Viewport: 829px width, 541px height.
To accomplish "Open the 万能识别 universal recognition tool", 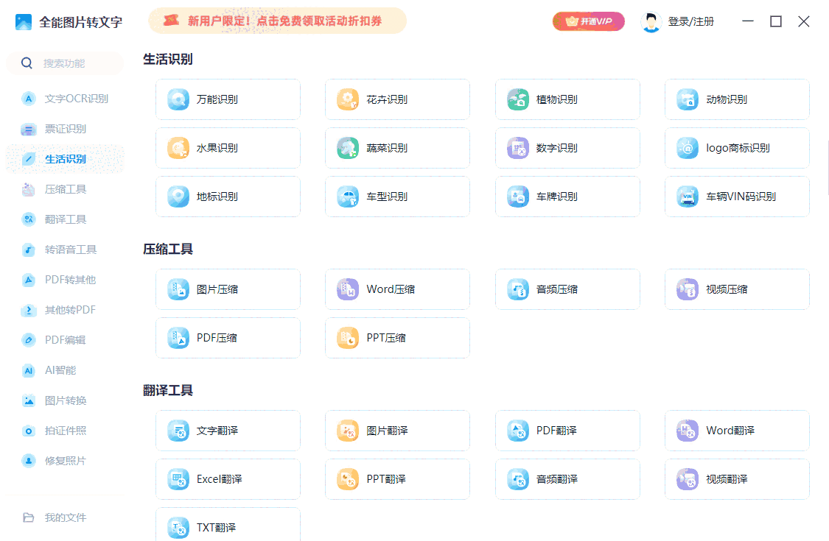I will 228,99.
